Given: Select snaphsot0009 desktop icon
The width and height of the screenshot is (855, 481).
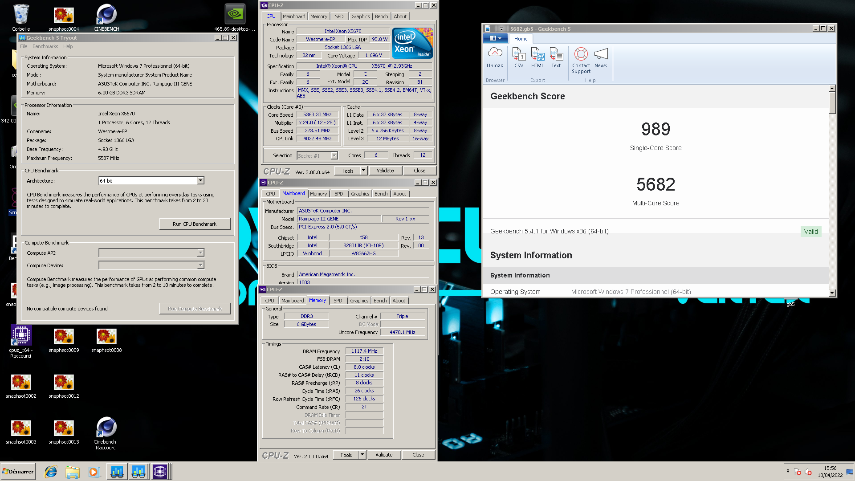Looking at the screenshot, I should tap(64, 340).
